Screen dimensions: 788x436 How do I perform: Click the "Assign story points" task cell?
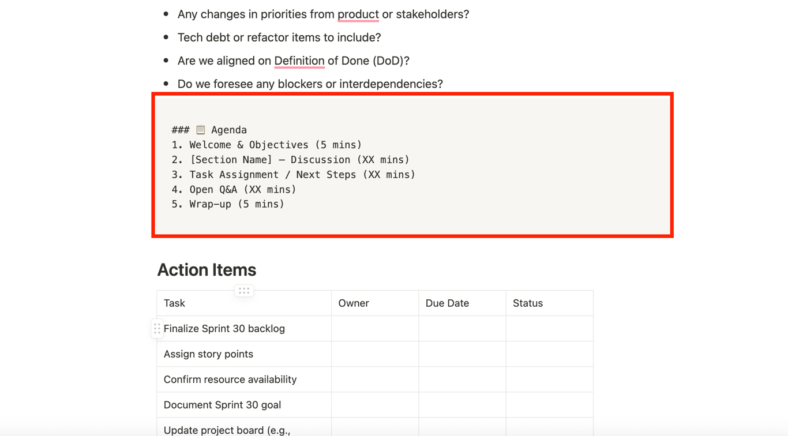coord(208,354)
